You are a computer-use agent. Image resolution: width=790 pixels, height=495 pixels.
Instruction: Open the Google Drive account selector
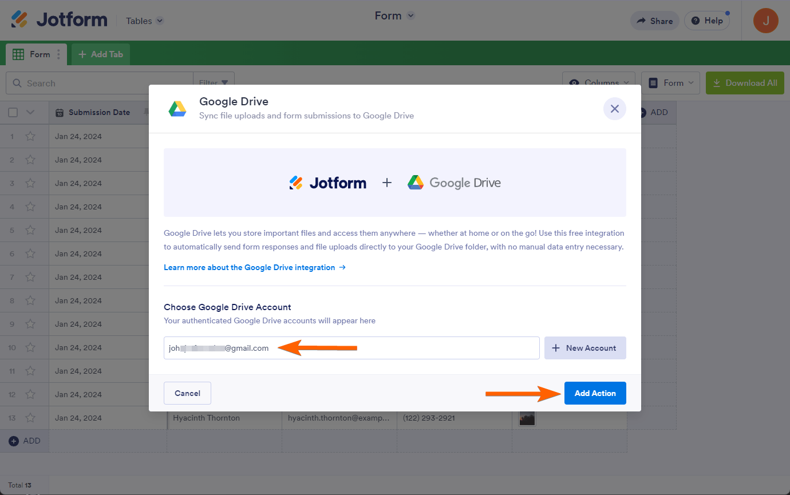click(x=351, y=348)
